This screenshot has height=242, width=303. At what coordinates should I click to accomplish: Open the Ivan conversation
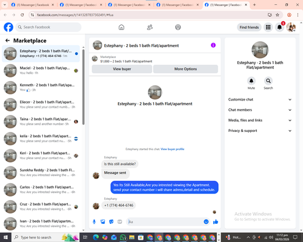[x=41, y=224]
